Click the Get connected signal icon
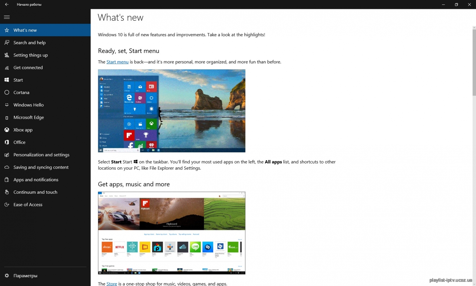The width and height of the screenshot is (476, 286). click(x=7, y=68)
